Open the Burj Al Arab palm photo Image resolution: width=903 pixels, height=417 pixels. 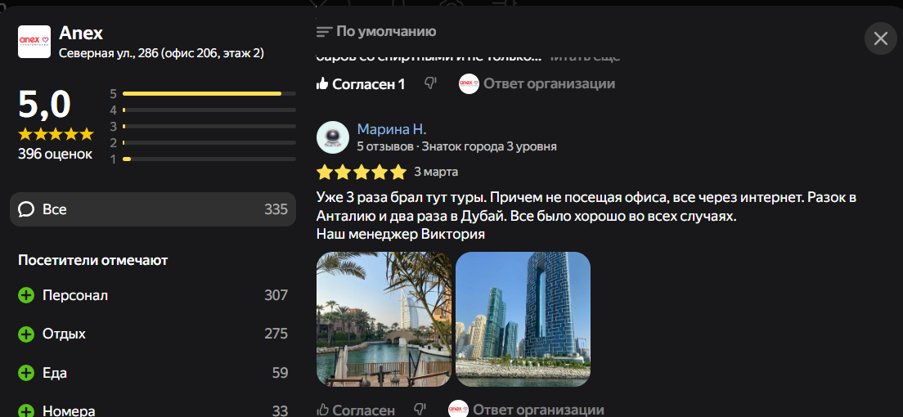[384, 319]
